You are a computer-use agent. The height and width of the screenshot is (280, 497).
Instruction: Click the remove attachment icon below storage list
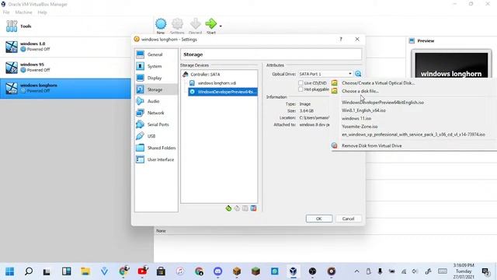(253, 208)
